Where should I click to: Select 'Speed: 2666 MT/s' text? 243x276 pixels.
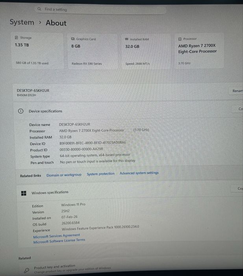click(x=137, y=63)
